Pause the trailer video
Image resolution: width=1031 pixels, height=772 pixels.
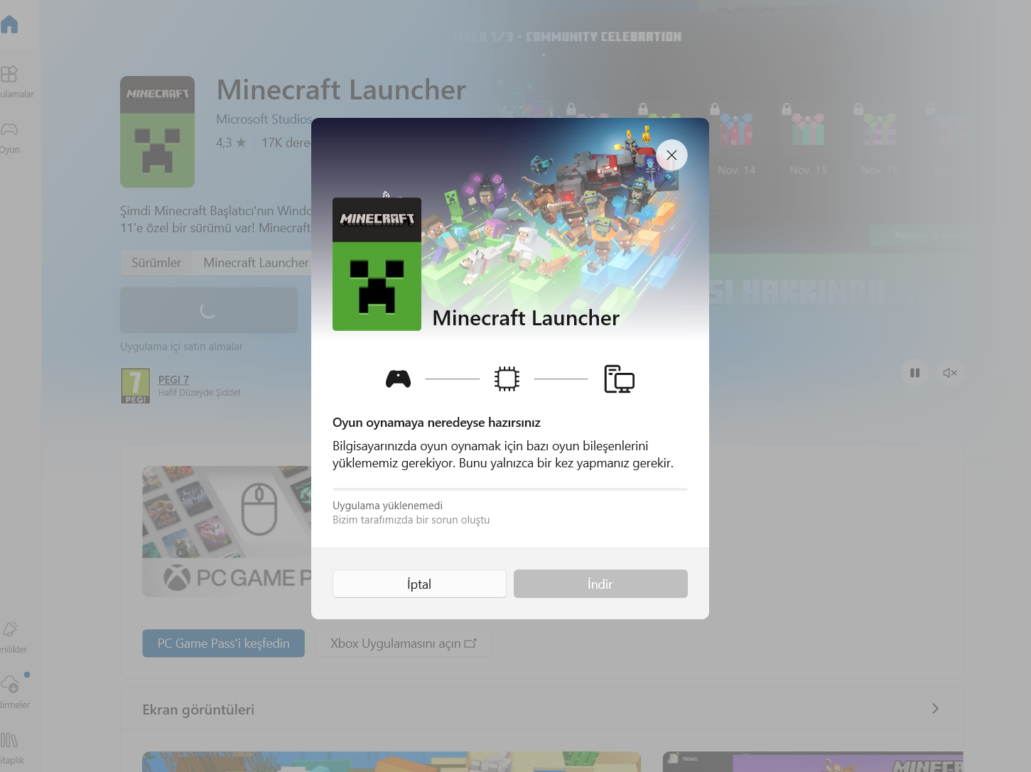914,373
